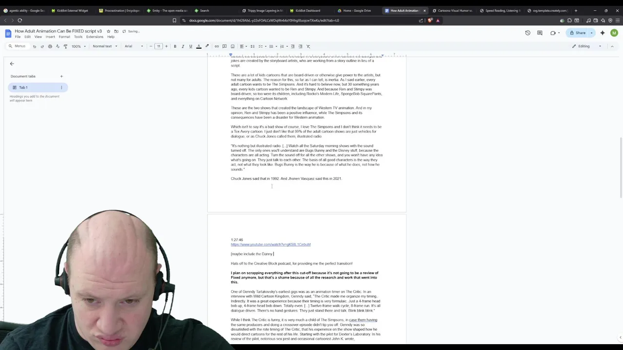Image resolution: width=623 pixels, height=350 pixels.
Task: Toggle bold formatting
Action: [x=175, y=46]
